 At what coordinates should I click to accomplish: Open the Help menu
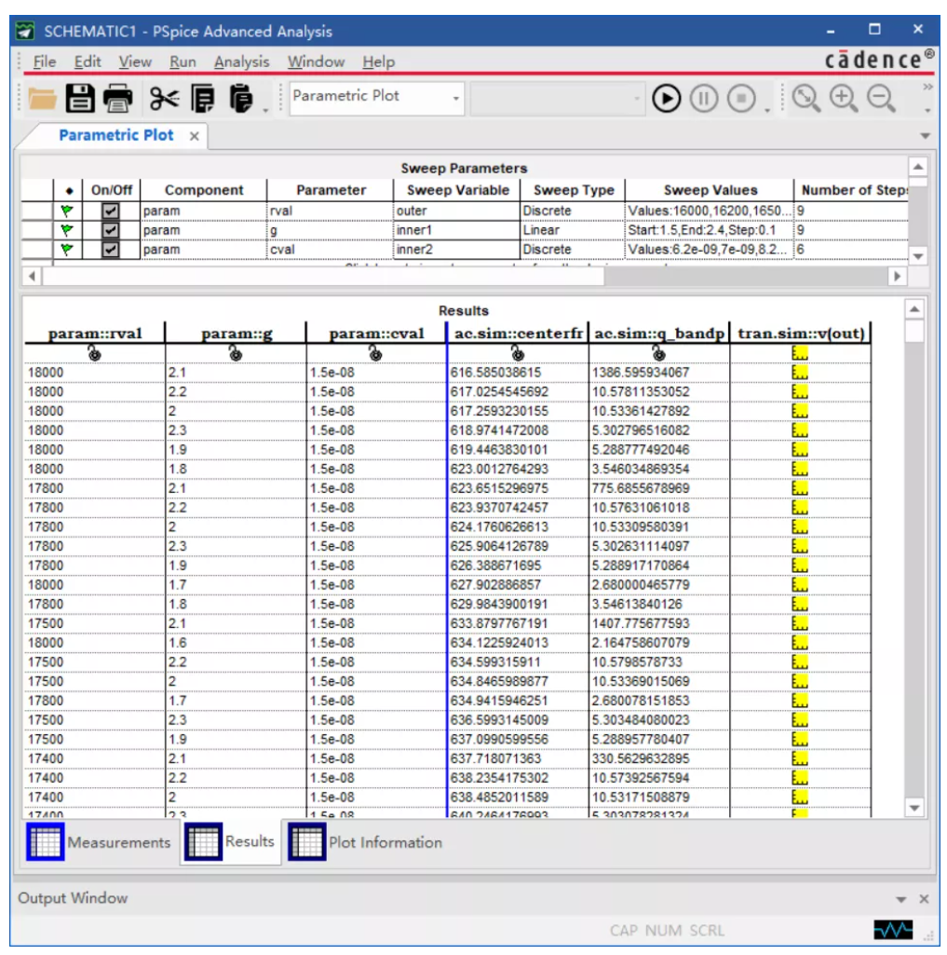[x=379, y=61]
